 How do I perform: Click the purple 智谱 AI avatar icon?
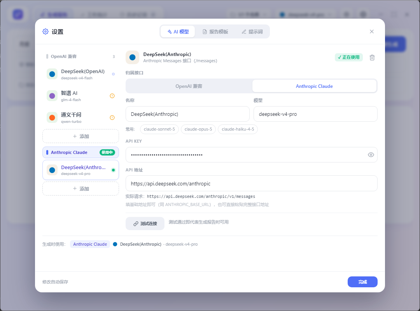click(x=52, y=96)
